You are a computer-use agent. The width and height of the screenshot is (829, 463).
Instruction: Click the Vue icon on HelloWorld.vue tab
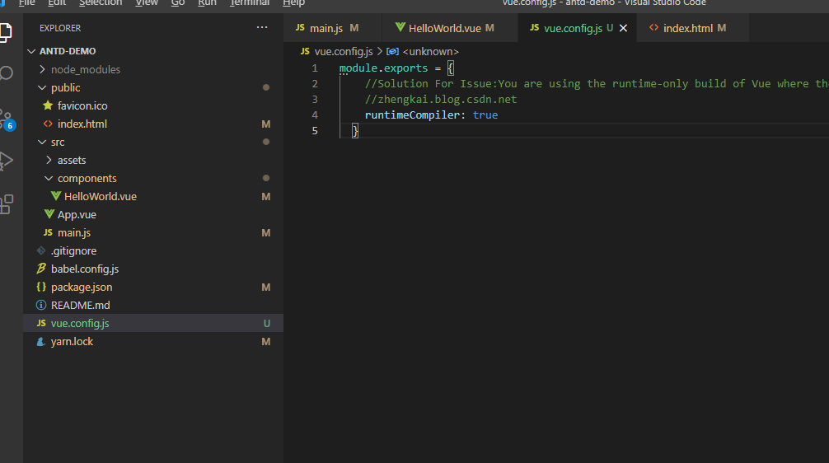[400, 27]
